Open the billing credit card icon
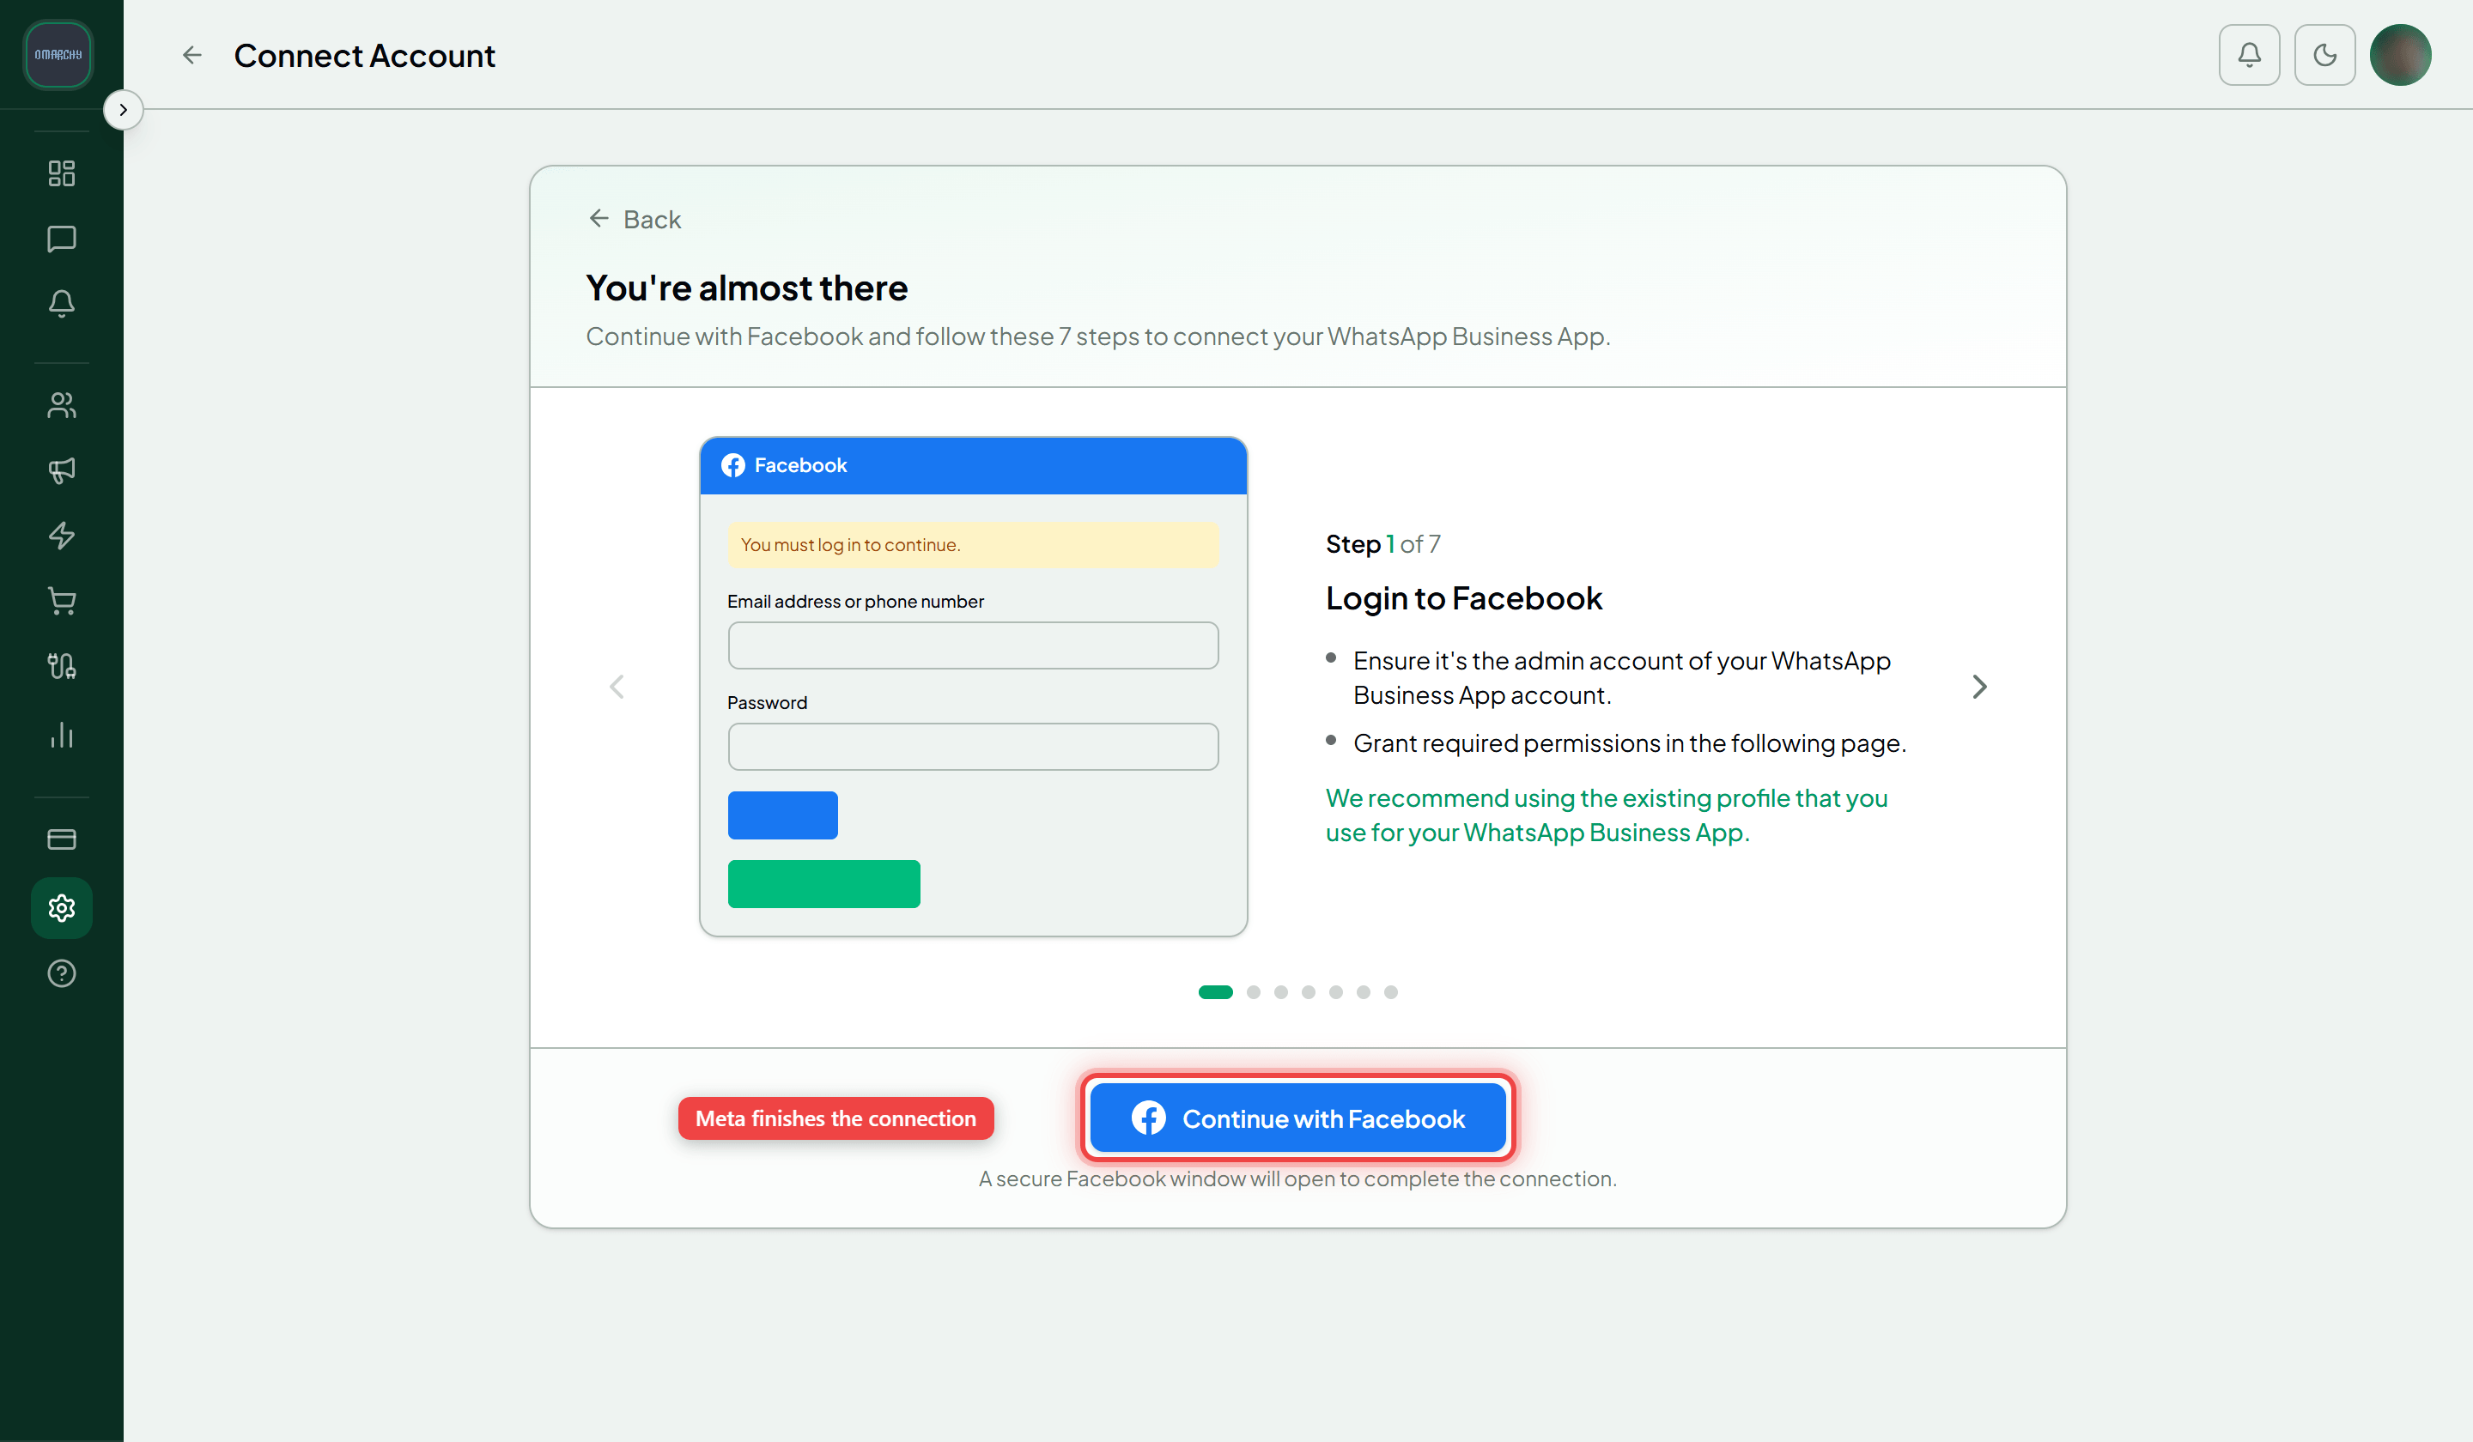 [61, 839]
